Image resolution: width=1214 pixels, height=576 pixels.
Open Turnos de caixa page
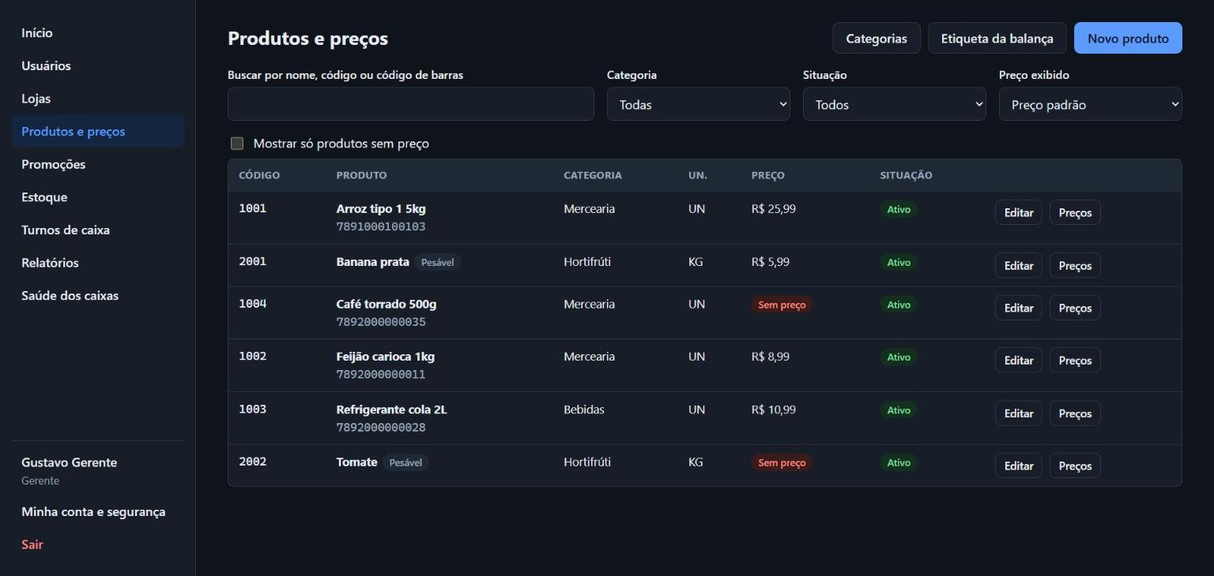(x=97, y=230)
